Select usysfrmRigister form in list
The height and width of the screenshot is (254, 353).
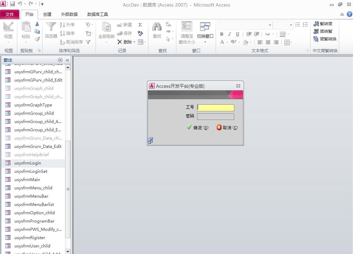click(x=33, y=237)
